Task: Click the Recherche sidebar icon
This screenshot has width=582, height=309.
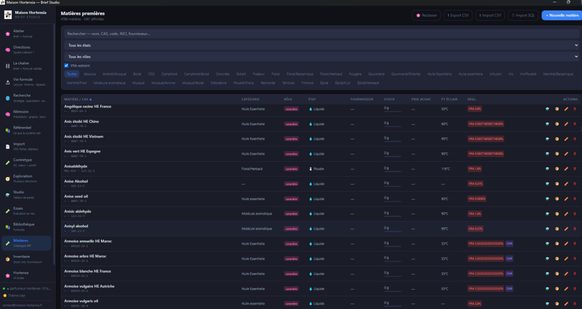Action: pos(8,98)
